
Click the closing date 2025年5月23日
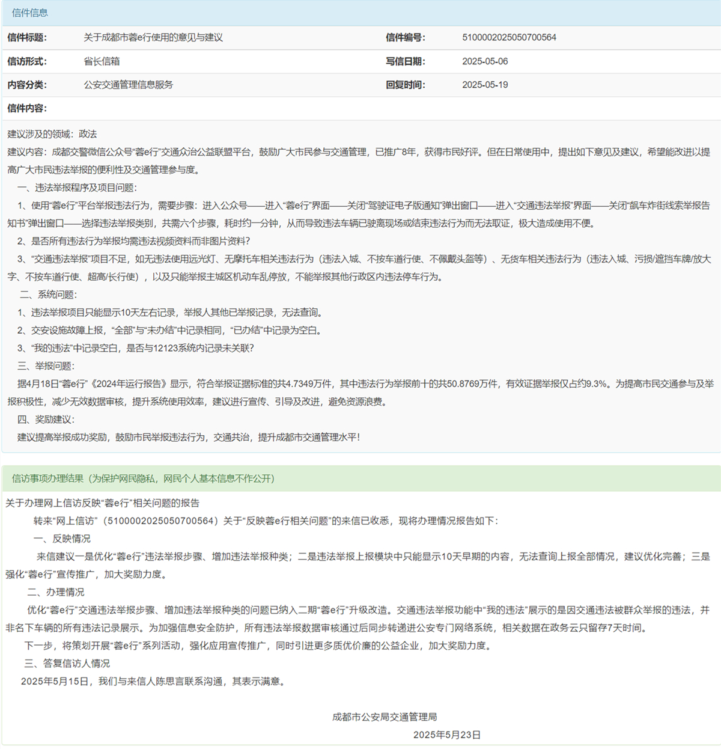[447, 735]
